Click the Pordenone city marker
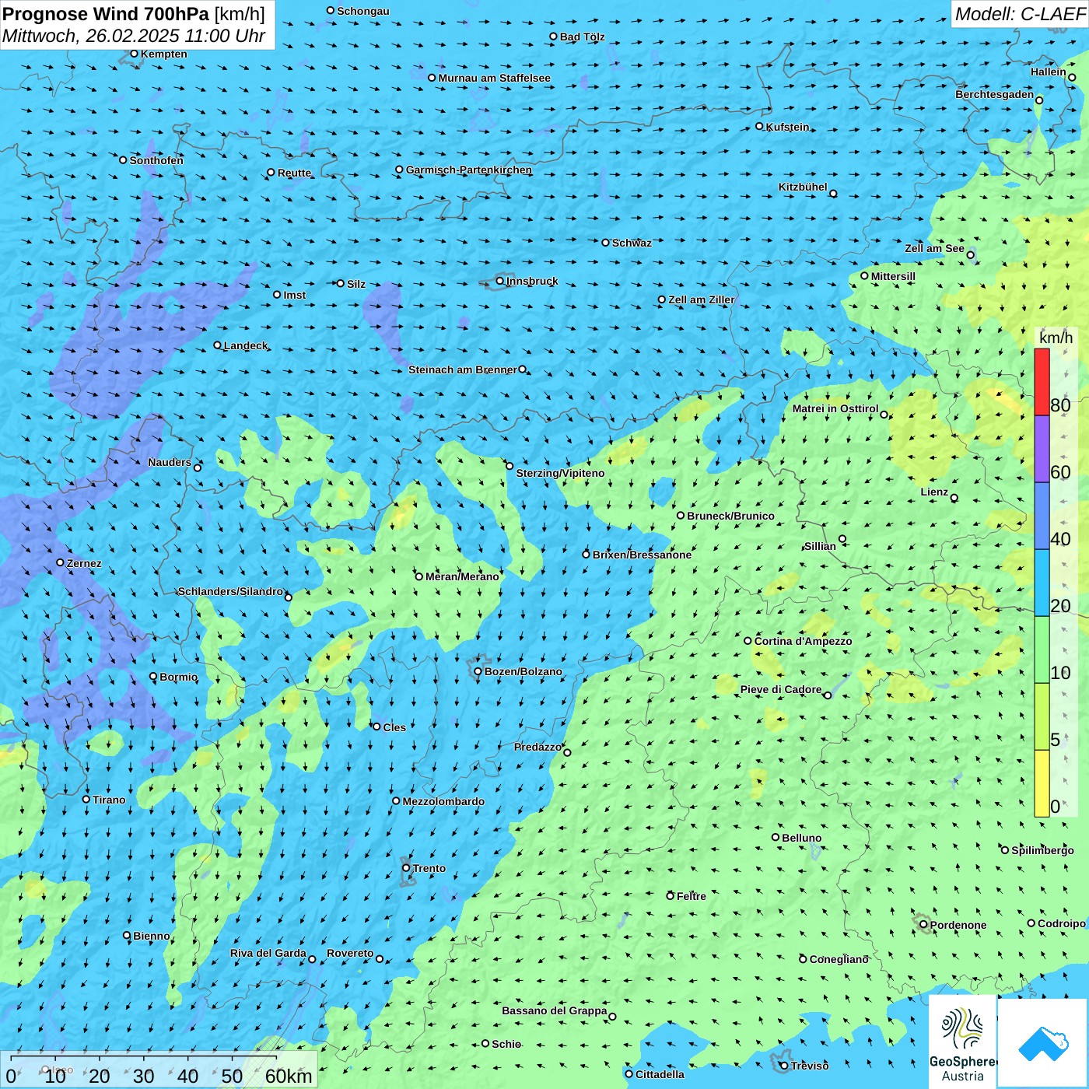This screenshot has height=1089, width=1089. tap(924, 924)
